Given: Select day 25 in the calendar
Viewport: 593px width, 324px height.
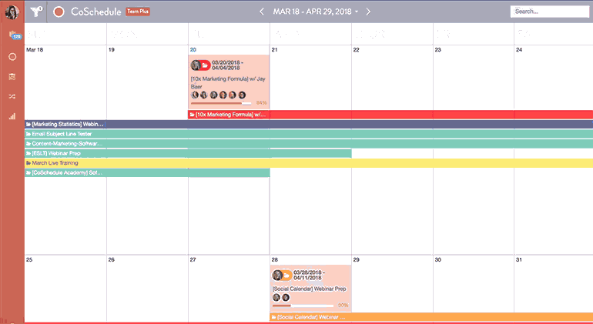Looking at the screenshot, I should (x=29, y=259).
